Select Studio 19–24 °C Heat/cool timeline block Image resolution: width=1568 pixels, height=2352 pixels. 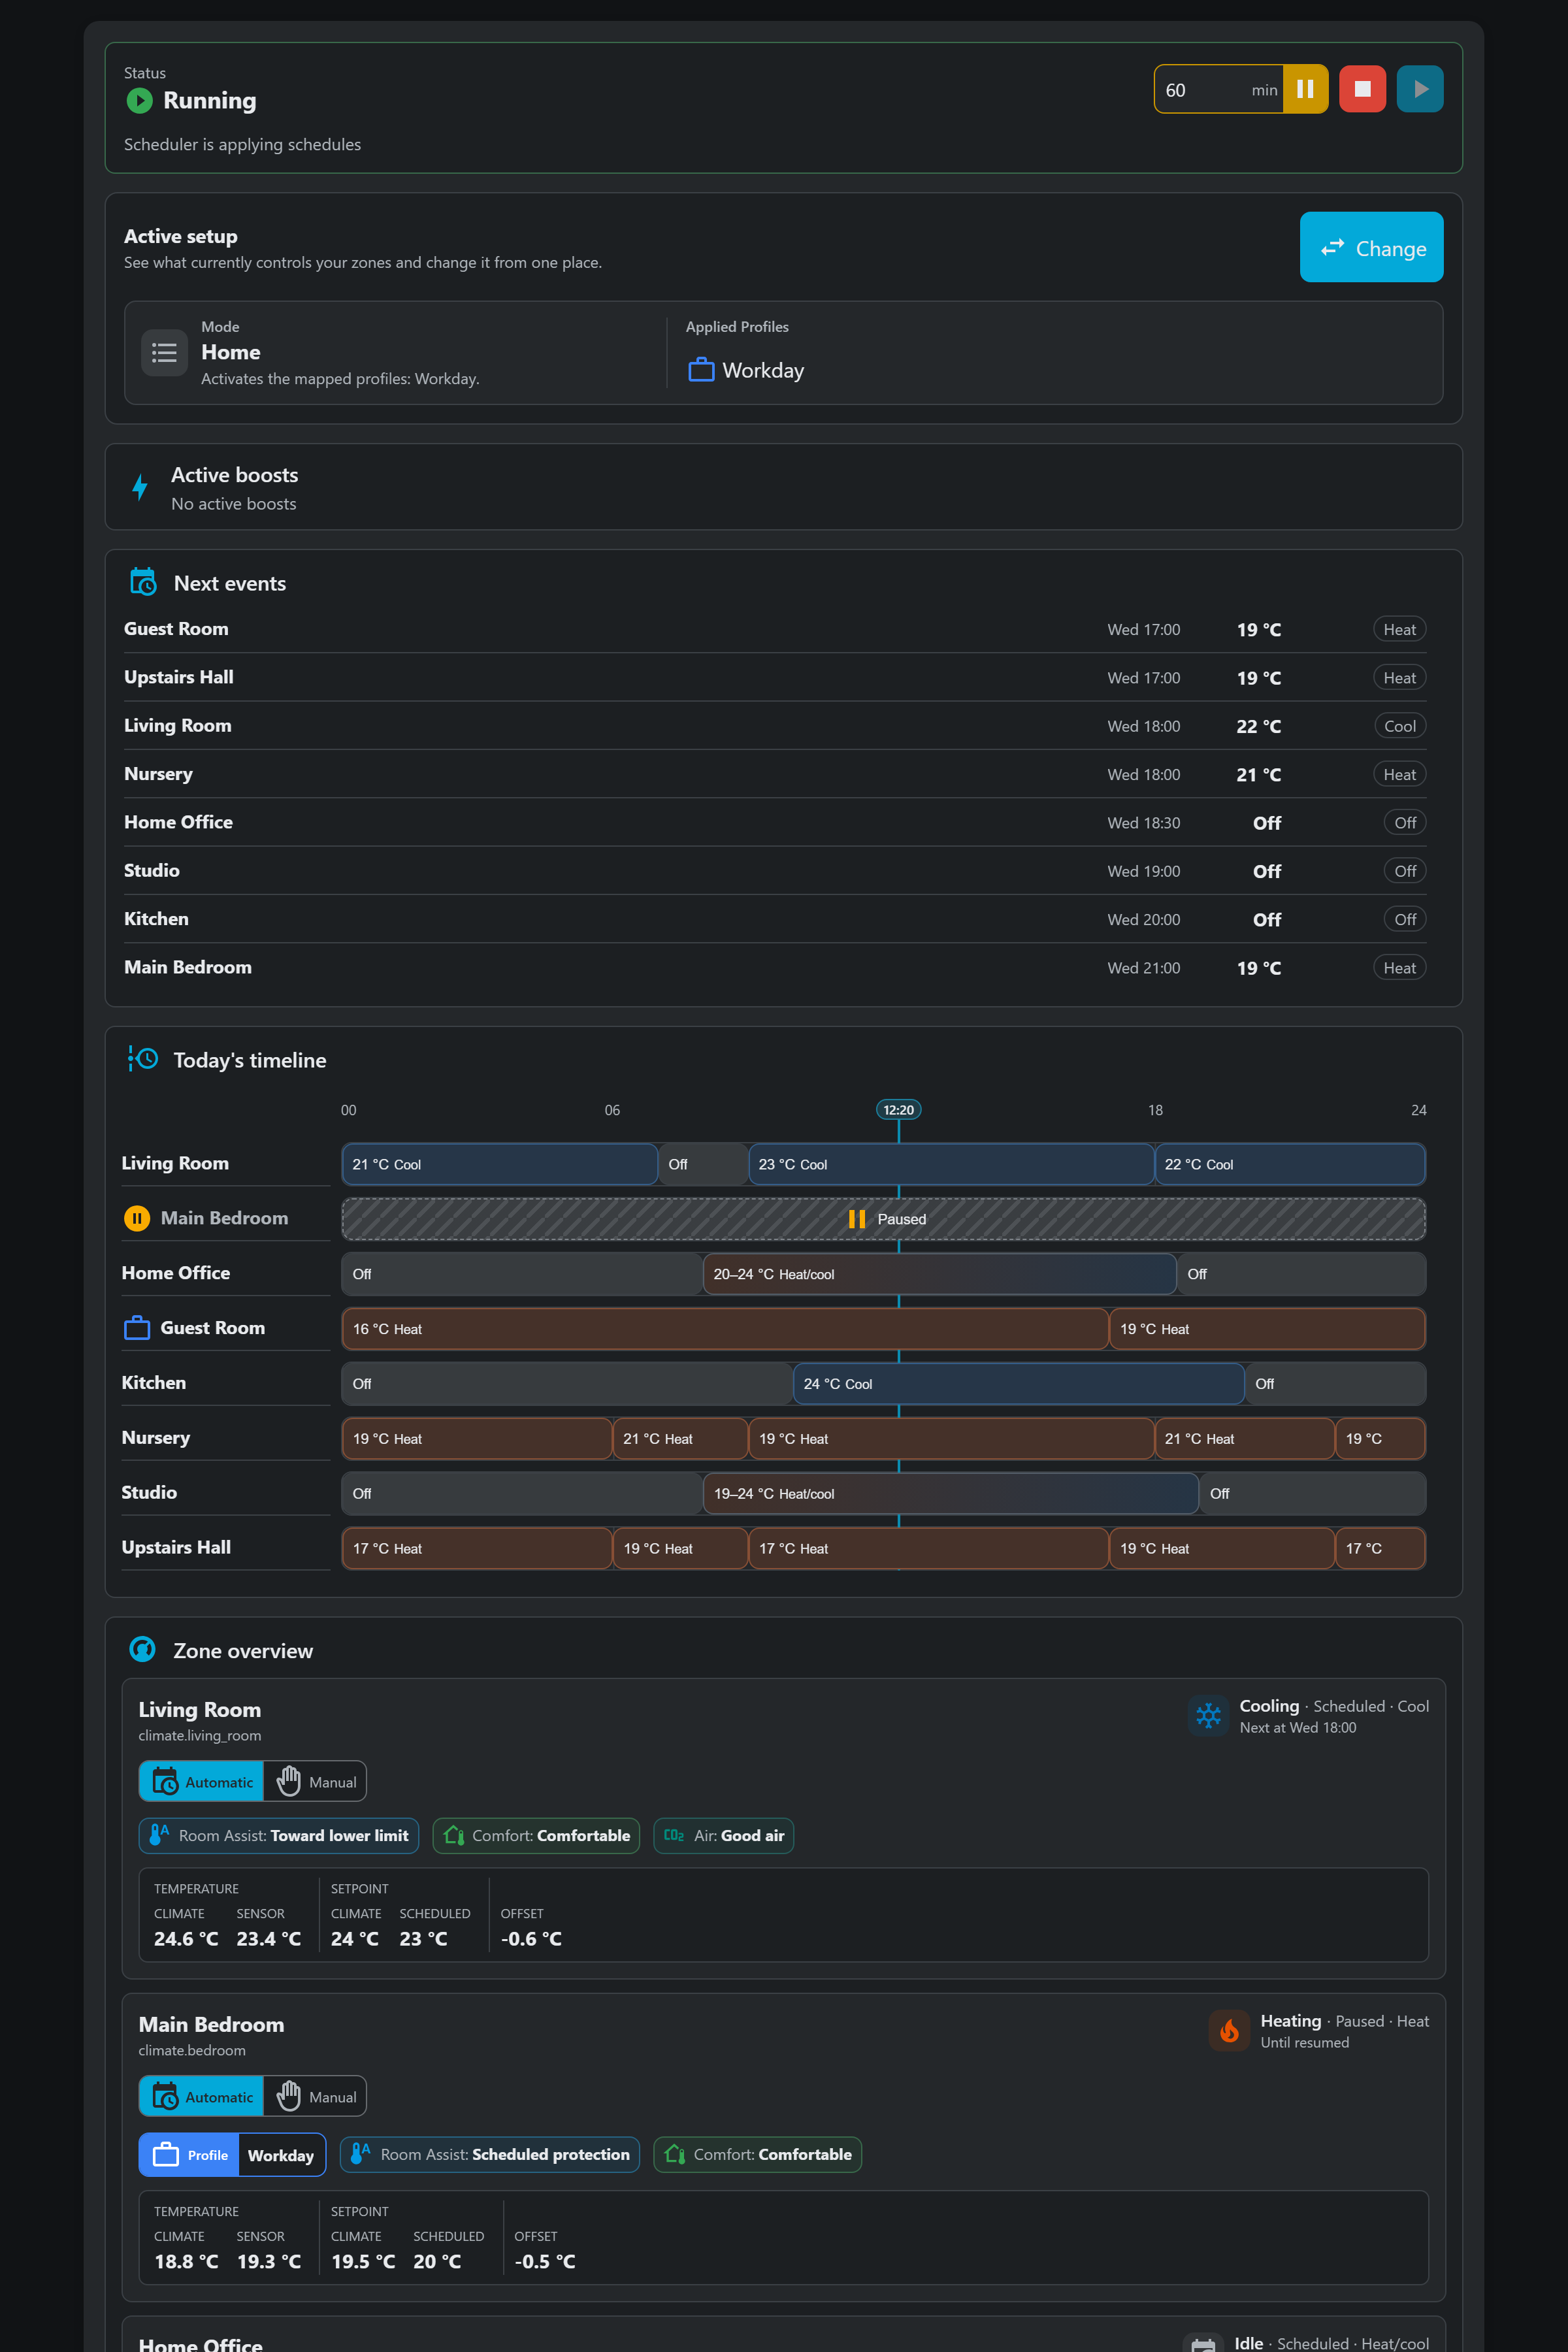point(951,1493)
